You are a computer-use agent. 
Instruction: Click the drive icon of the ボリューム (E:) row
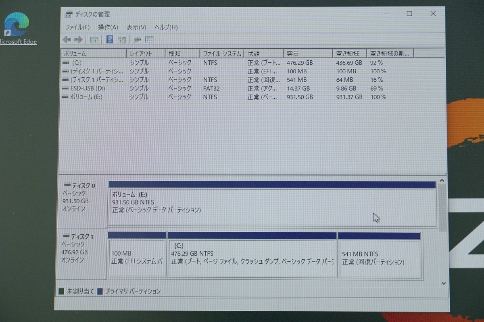[66, 97]
